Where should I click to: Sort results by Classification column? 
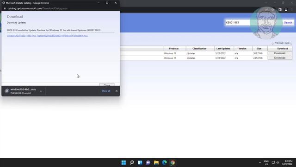[199, 49]
